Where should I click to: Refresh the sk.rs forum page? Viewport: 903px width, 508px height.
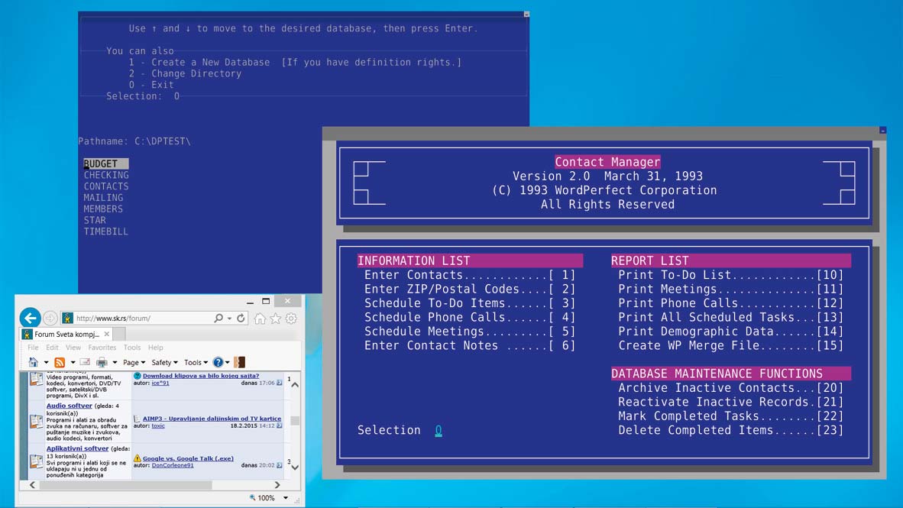pos(241,318)
